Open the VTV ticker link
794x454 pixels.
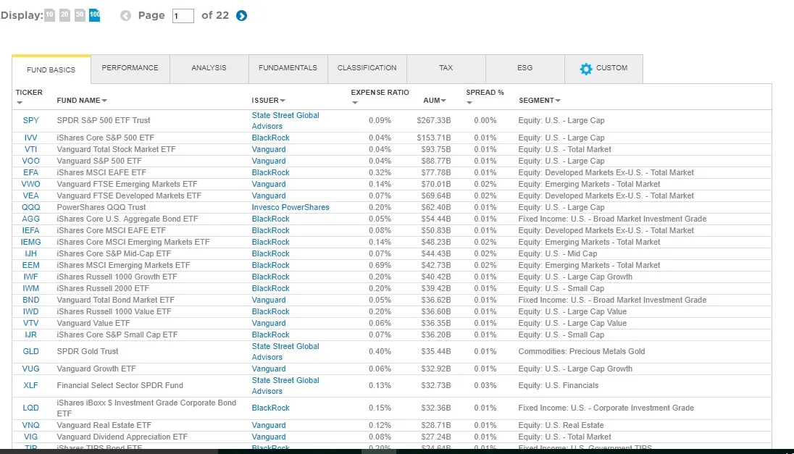(31, 324)
